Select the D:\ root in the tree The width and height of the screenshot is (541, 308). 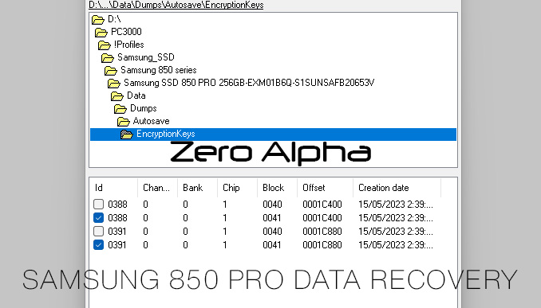coord(114,19)
